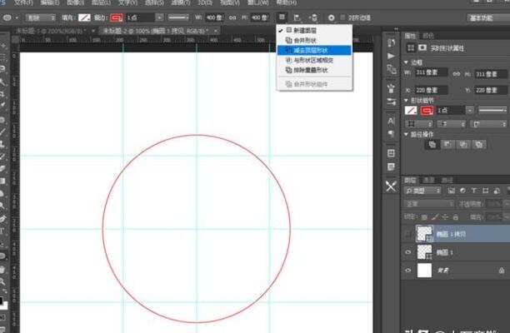Toggle the width-height link icon in options bar
This screenshot has width=510, height=333.
[x=232, y=17]
